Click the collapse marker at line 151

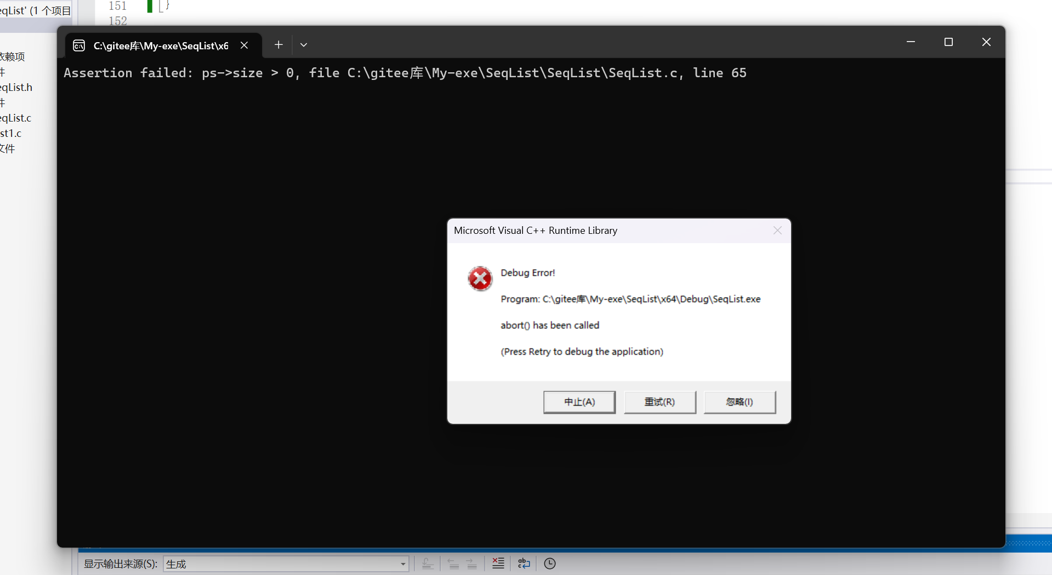coord(161,6)
